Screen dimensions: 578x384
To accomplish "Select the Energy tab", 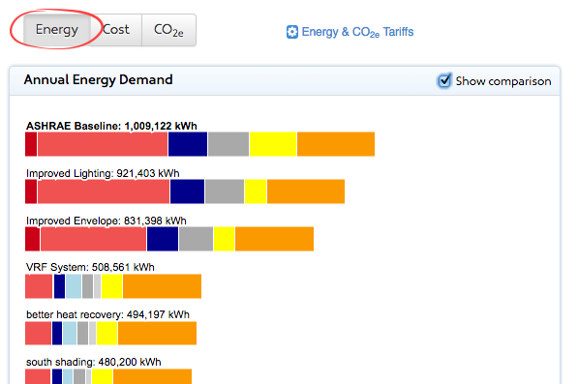I will click(57, 30).
